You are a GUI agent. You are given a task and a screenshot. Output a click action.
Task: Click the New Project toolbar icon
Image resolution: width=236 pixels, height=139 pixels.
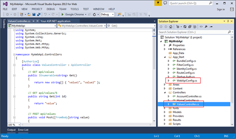(22, 15)
